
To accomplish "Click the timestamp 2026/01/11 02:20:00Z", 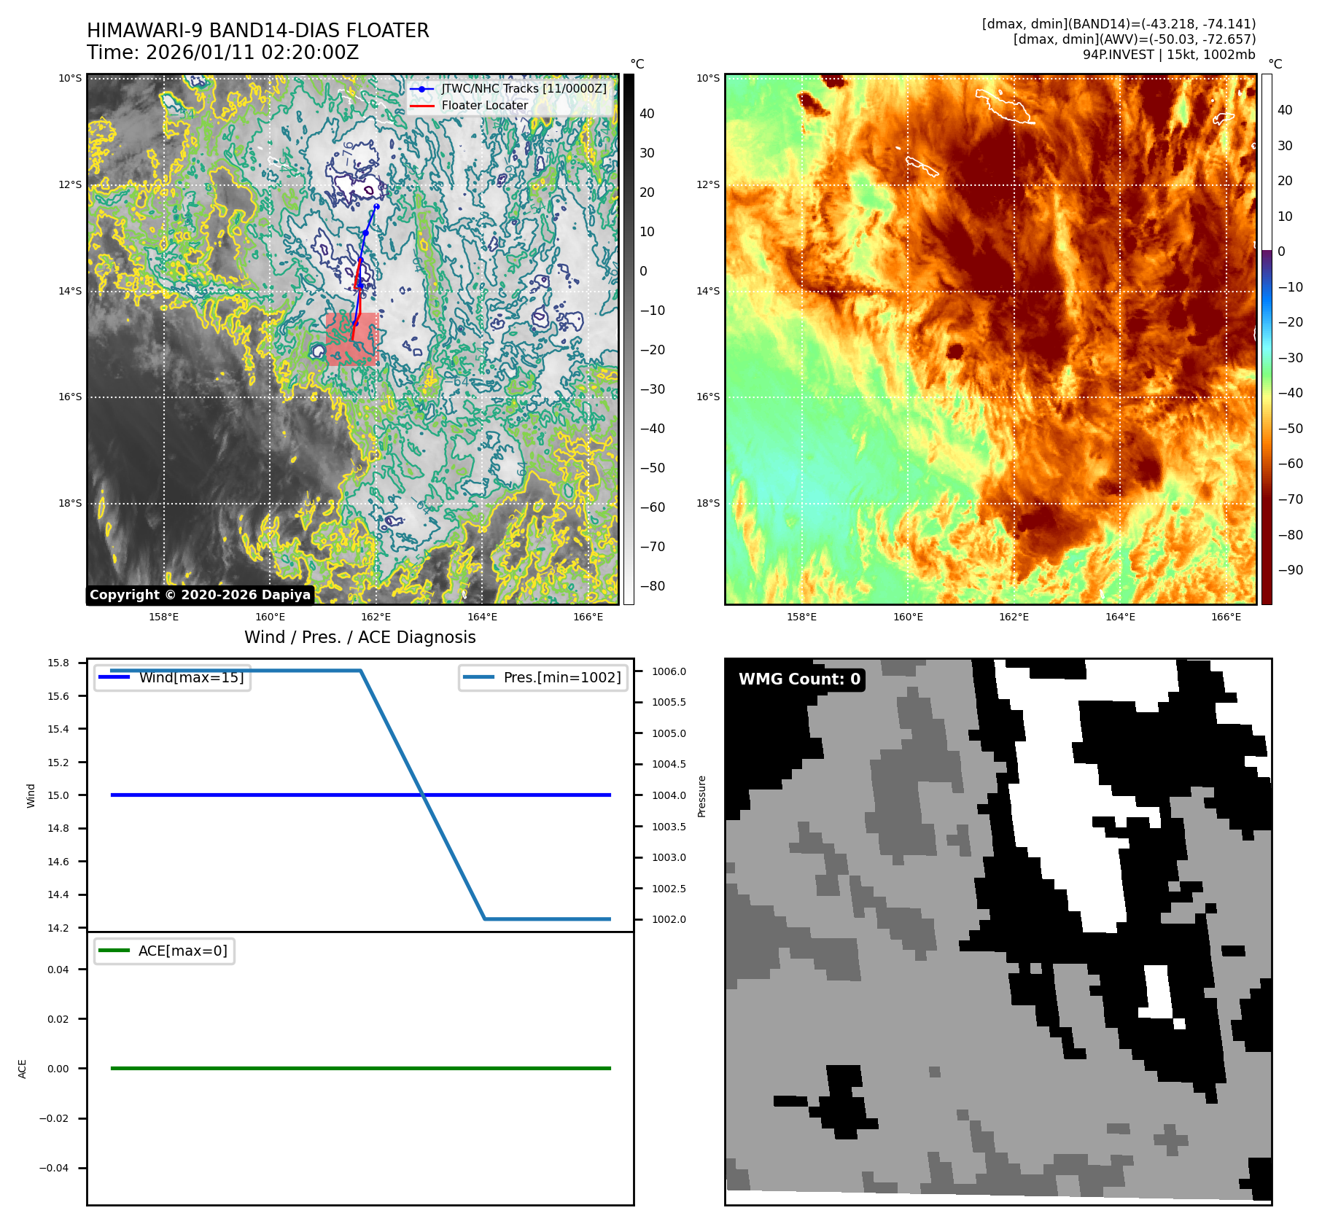I will click(x=252, y=52).
